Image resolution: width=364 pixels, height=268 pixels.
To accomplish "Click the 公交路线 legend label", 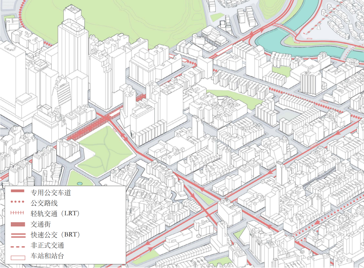I will (x=44, y=203).
